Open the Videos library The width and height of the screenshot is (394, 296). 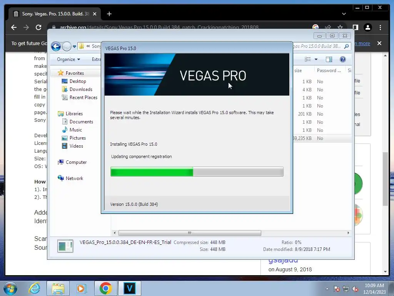tap(76, 146)
